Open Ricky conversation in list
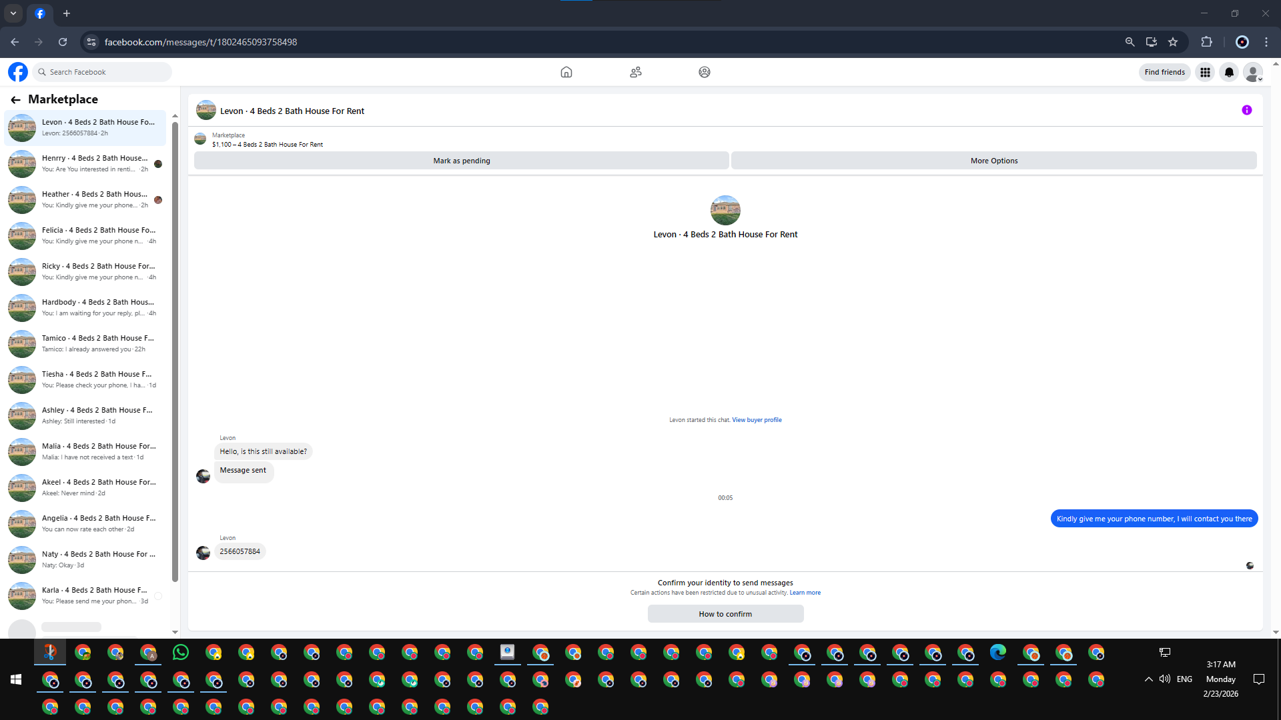1281x720 pixels. coord(85,272)
